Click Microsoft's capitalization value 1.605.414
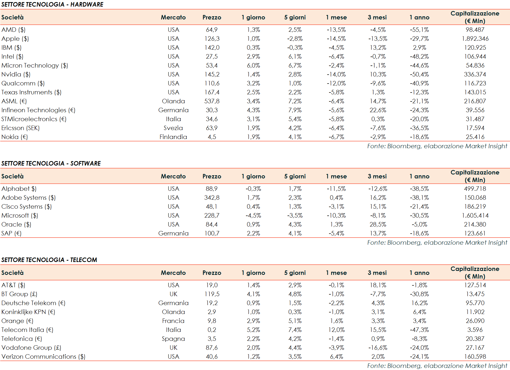Viewport: 510px width, 370px height. coord(475,215)
